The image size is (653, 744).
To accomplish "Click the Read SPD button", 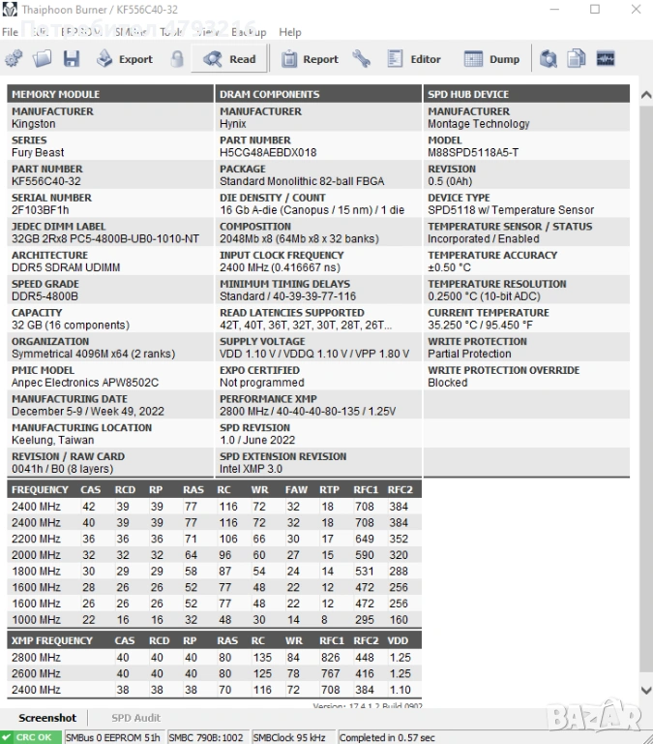I will [229, 59].
